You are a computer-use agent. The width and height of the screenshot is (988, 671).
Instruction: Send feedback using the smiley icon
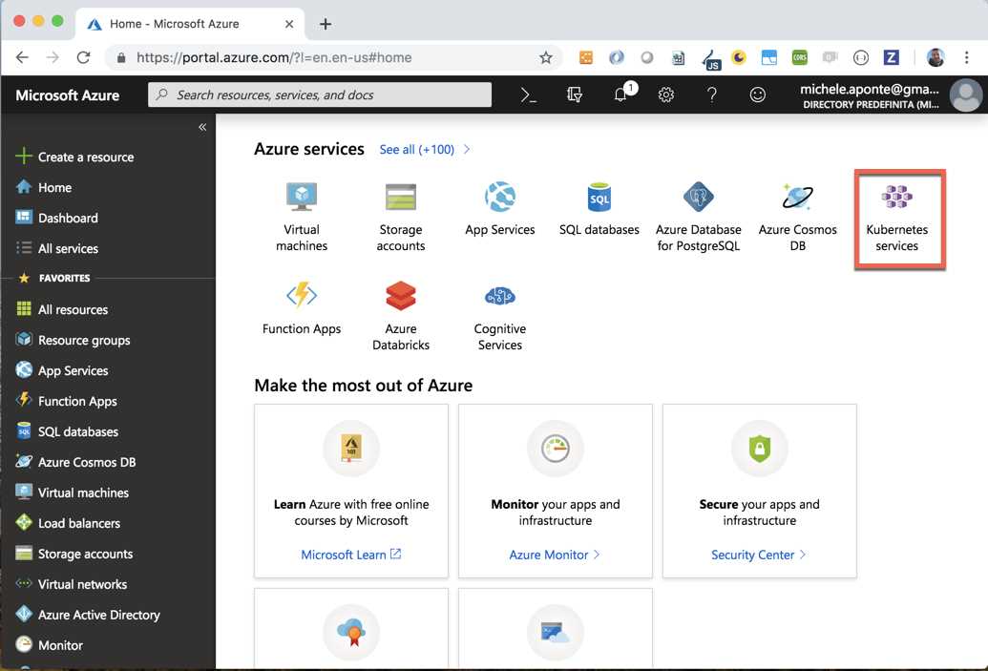[x=757, y=94]
